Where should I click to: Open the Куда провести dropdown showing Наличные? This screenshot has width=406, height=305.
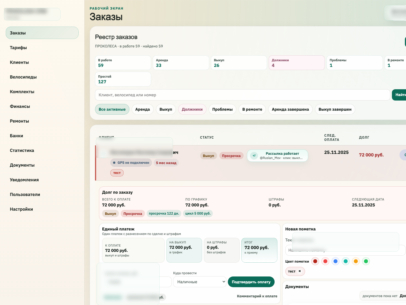(200, 282)
